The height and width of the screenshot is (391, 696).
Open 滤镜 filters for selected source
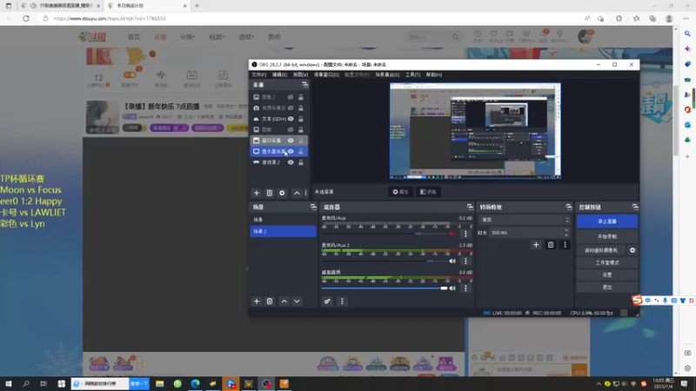[x=428, y=192]
